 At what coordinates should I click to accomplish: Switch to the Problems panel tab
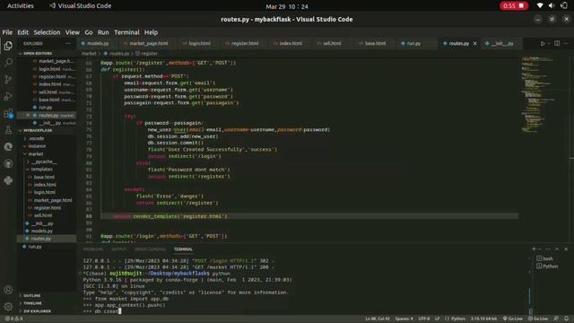[x=93, y=249]
